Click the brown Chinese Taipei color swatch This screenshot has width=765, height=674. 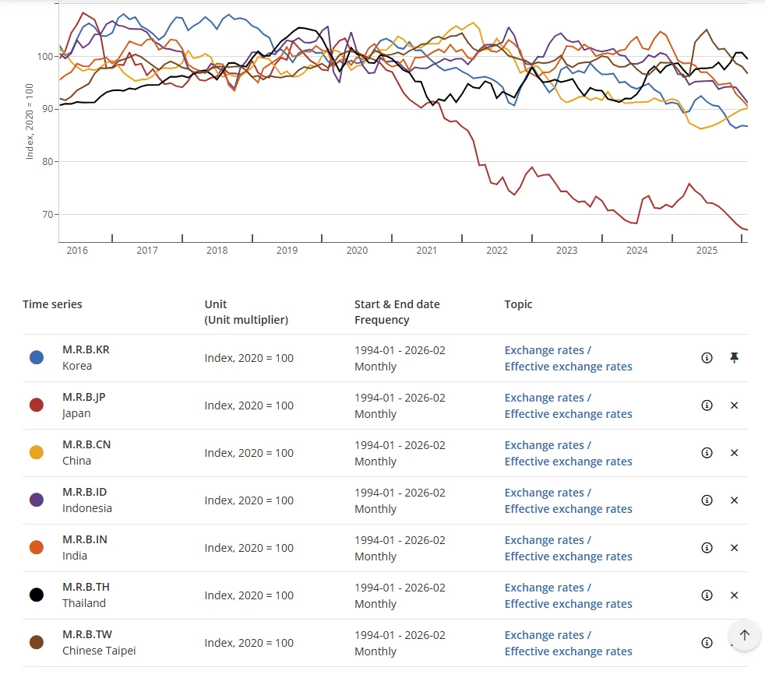37,643
